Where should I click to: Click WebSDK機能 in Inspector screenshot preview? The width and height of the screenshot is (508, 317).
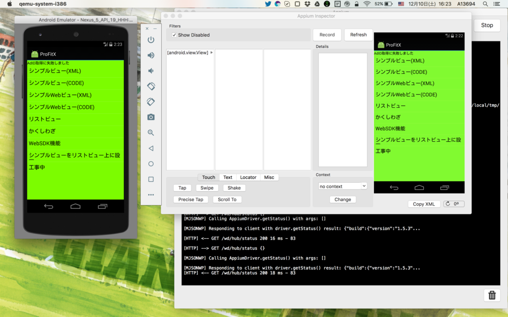[x=419, y=128]
